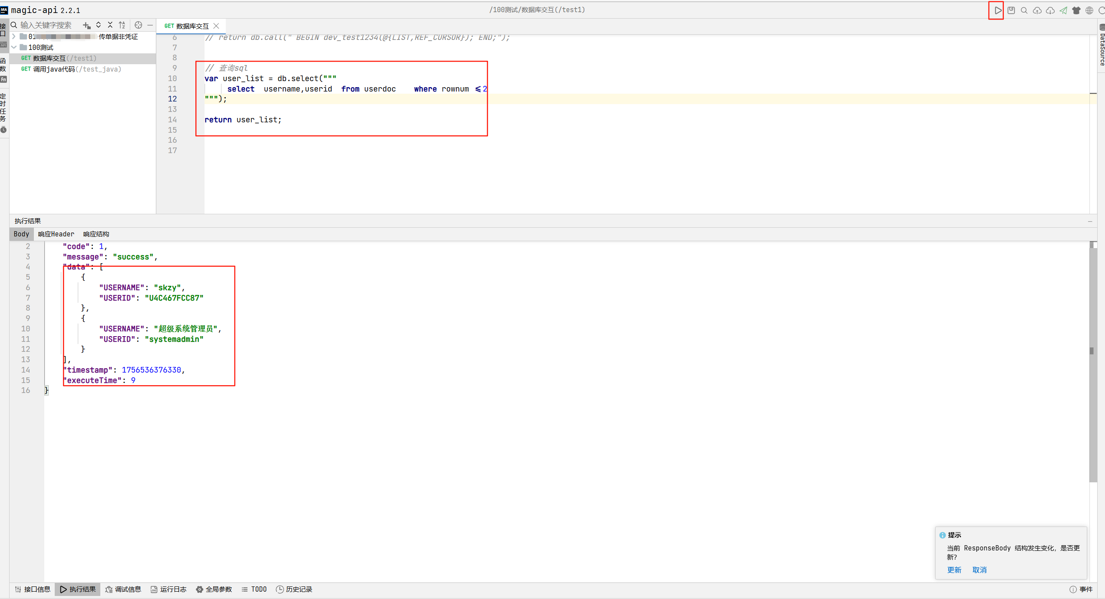Open the global search tool
Screen dimensions: 1105x599
(x=1024, y=10)
